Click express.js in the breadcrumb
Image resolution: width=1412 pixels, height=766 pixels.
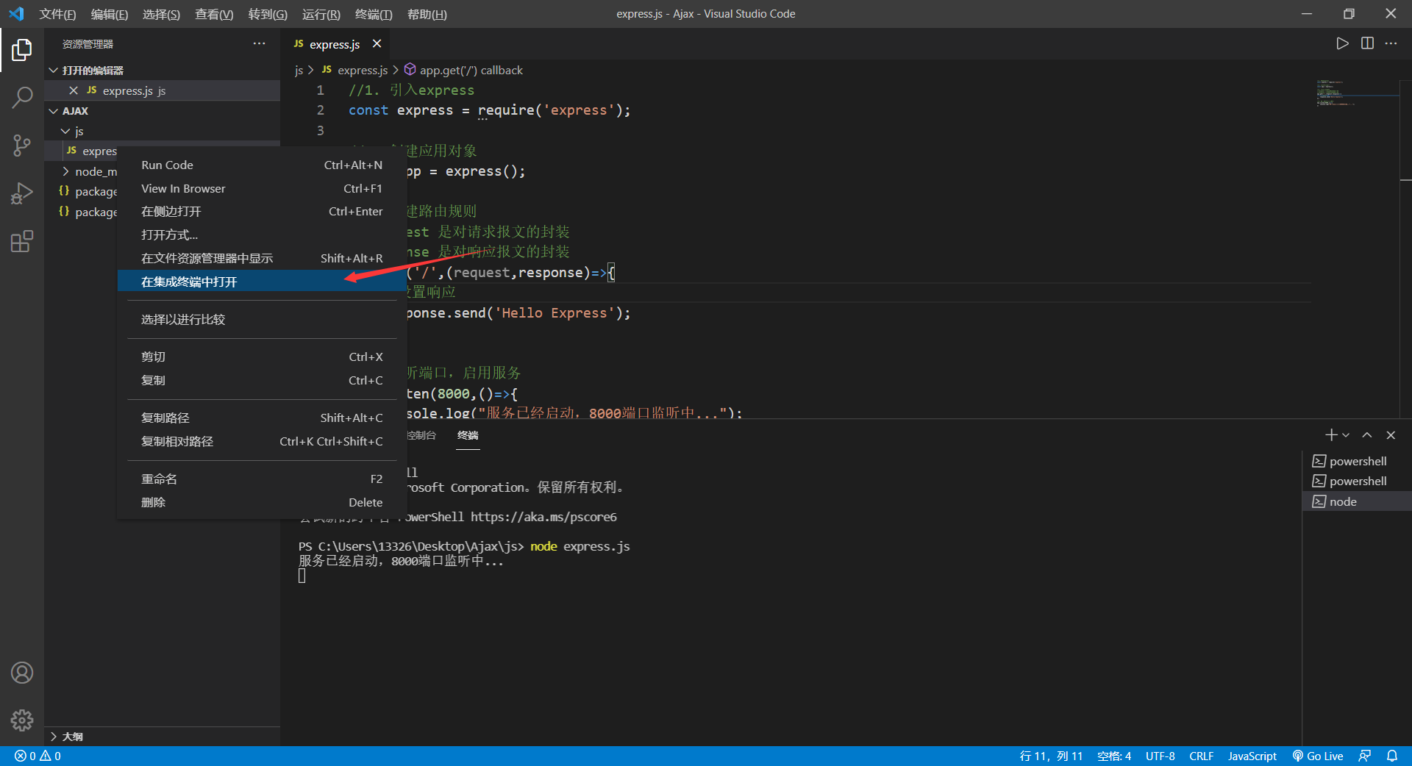coord(363,70)
